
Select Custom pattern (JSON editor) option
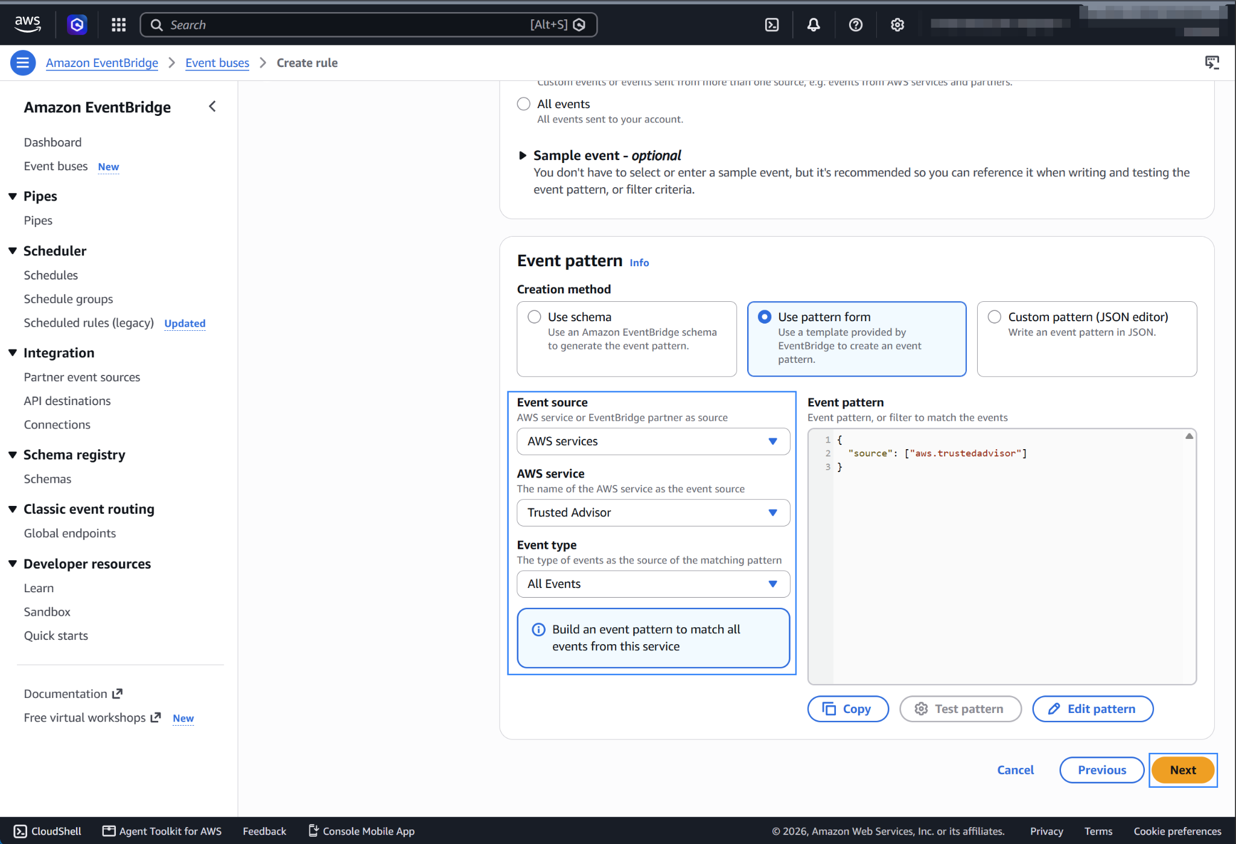[995, 317]
